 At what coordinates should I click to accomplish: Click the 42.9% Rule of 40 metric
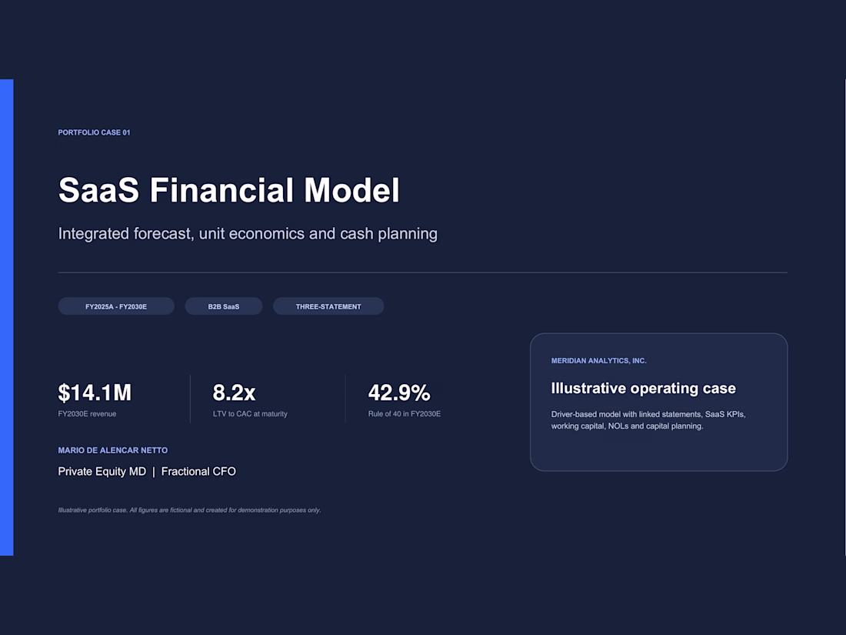click(x=399, y=393)
